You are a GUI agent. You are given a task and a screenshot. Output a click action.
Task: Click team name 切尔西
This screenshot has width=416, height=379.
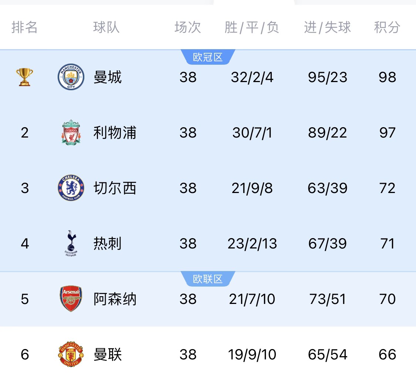click(x=115, y=188)
